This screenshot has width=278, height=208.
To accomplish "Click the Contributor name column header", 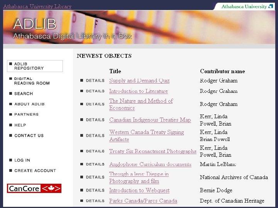I will [222, 71].
